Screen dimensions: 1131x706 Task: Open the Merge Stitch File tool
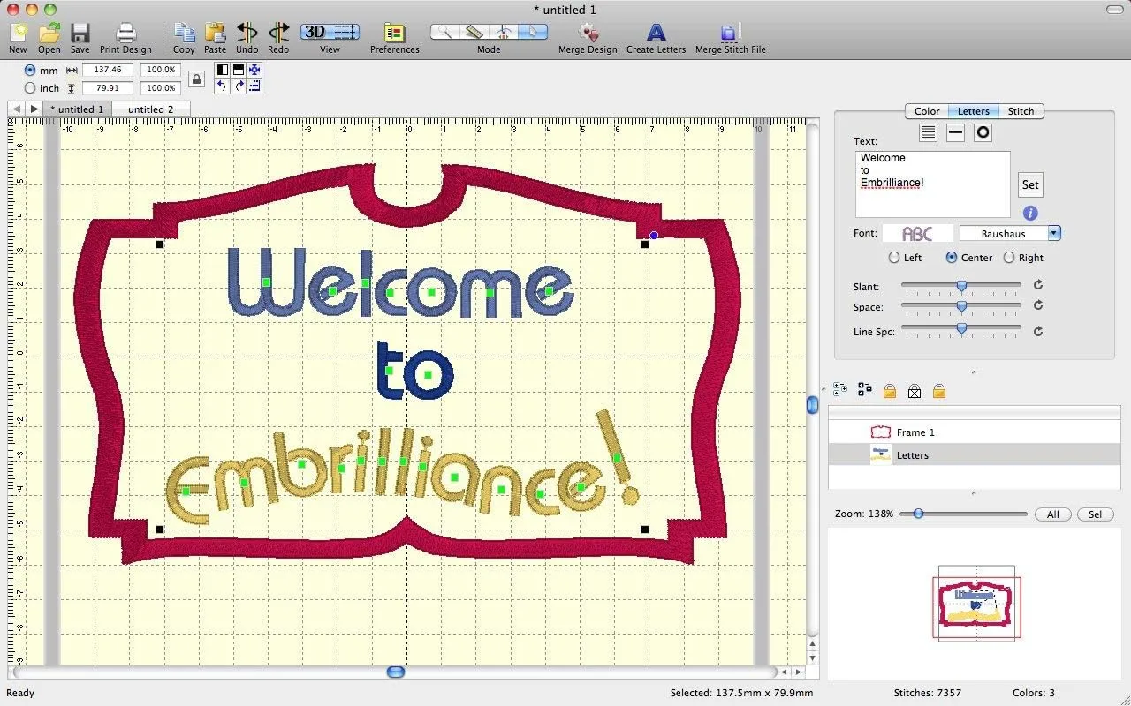click(x=729, y=35)
